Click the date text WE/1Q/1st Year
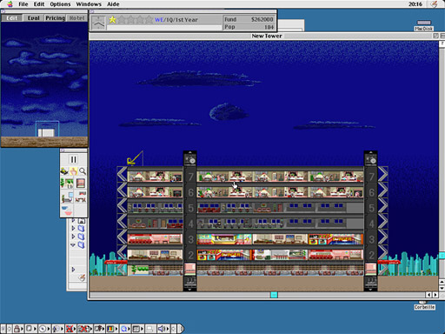This screenshot has height=334, width=445. (x=176, y=20)
